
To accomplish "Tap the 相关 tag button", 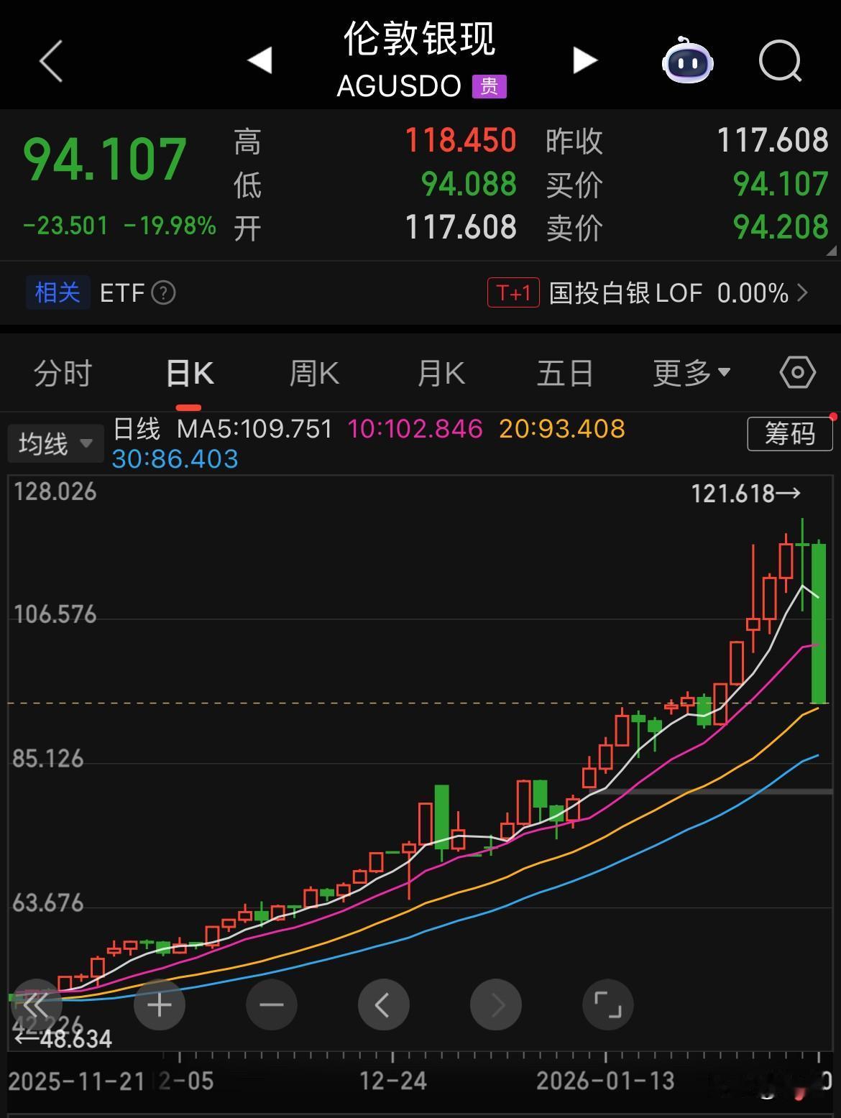I will coord(58,293).
